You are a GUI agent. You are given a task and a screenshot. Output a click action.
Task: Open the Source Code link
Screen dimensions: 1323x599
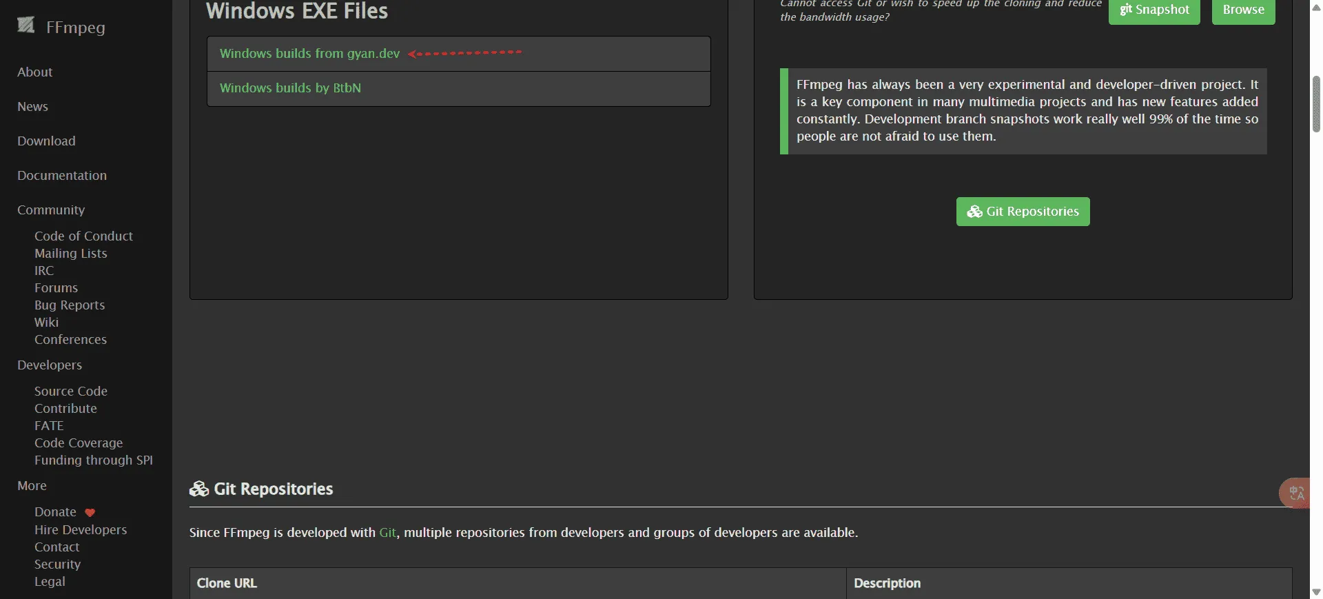tap(71, 391)
